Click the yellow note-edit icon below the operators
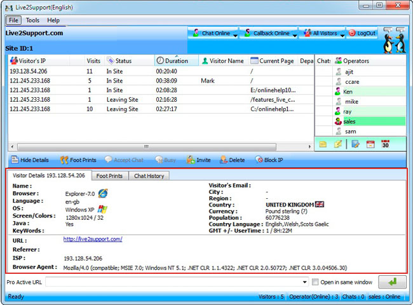413x305 pixels. point(338,144)
